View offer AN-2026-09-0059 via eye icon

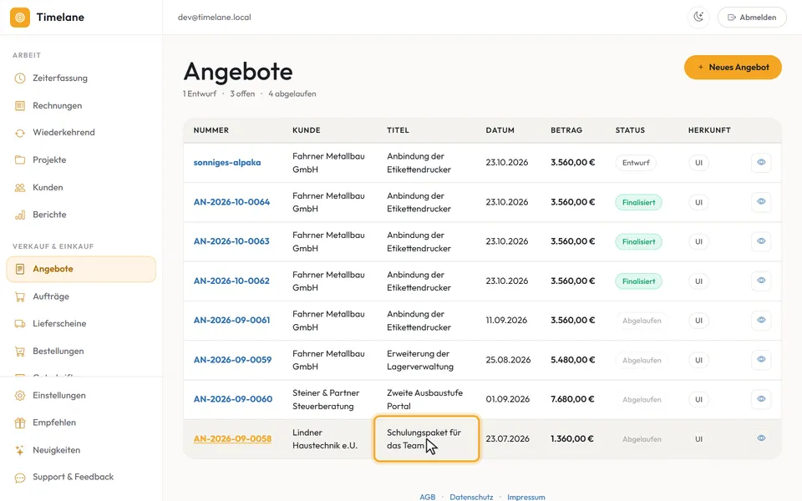[x=761, y=359]
